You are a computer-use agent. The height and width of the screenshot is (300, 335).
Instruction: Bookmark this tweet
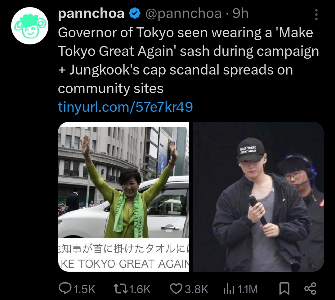pyautogui.click(x=284, y=289)
